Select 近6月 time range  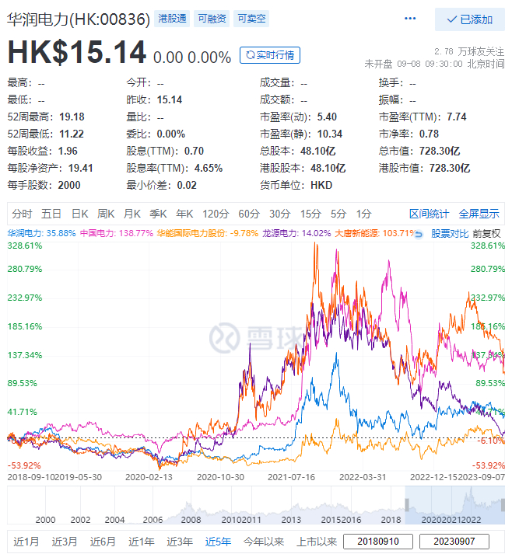tap(103, 542)
